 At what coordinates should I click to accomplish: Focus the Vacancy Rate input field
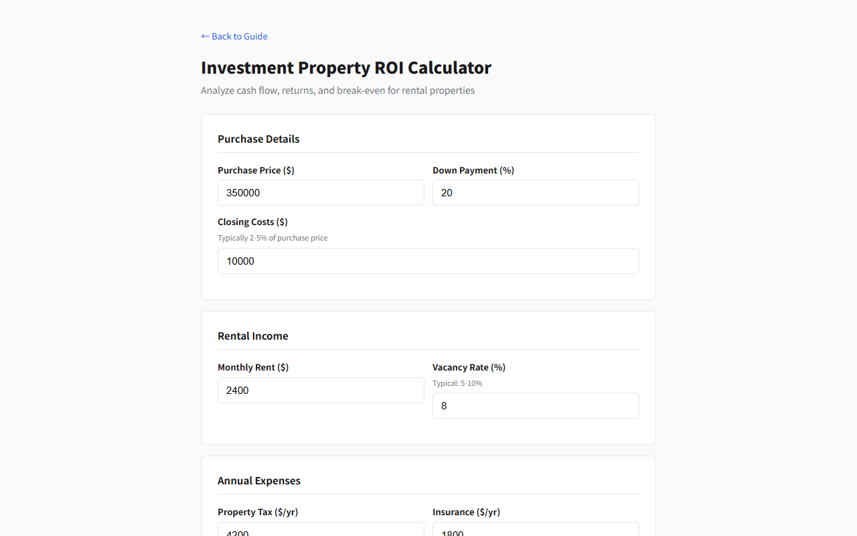(x=536, y=406)
